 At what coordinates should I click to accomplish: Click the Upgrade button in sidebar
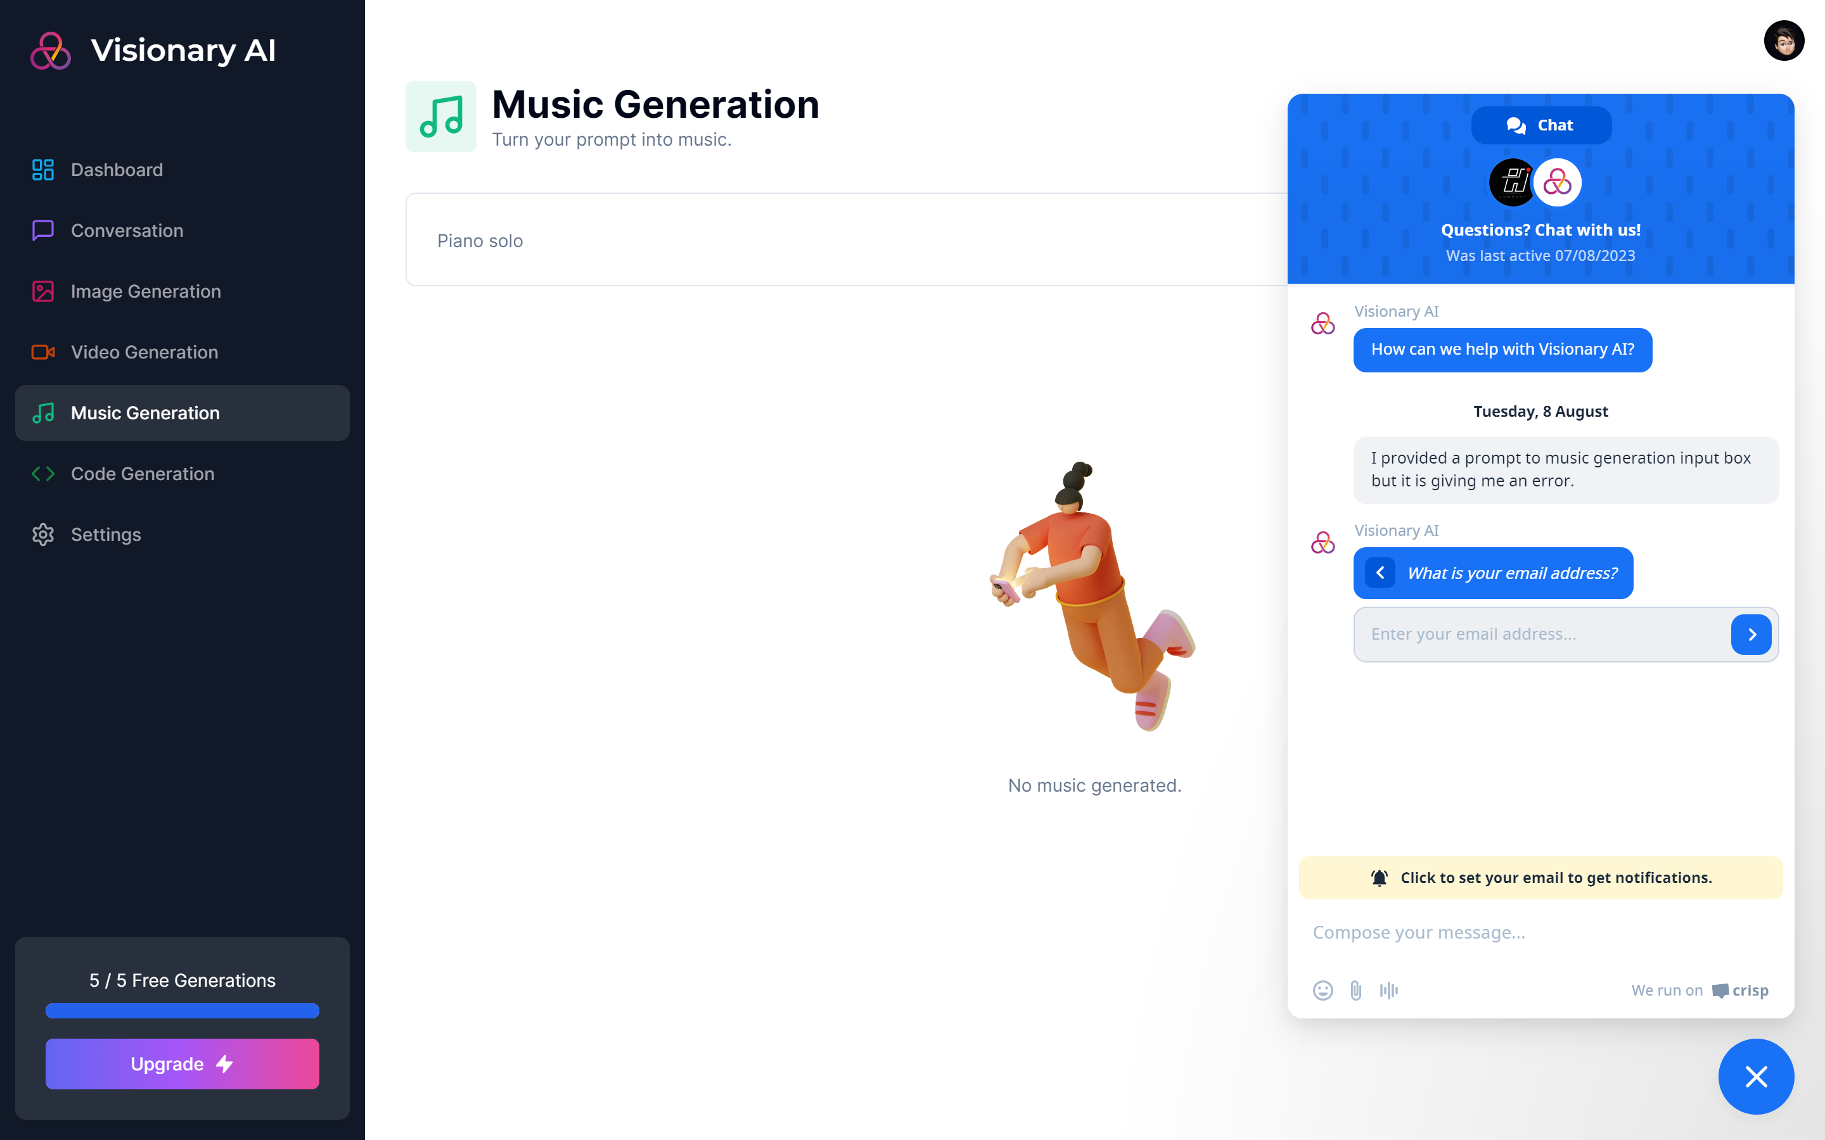click(182, 1065)
